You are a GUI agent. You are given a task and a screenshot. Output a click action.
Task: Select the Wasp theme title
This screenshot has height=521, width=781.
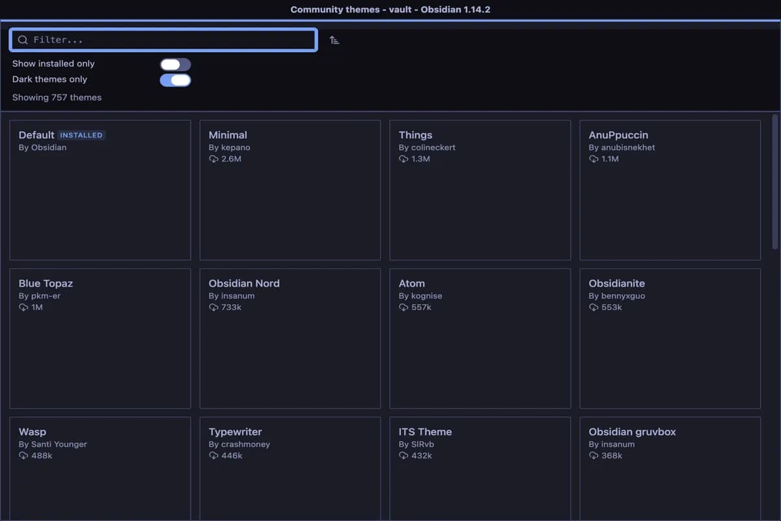[x=33, y=432]
